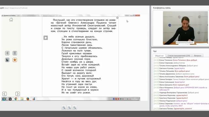Select Татьяна Александровна Лебедева's message
209x117 pixels.
point(176,66)
